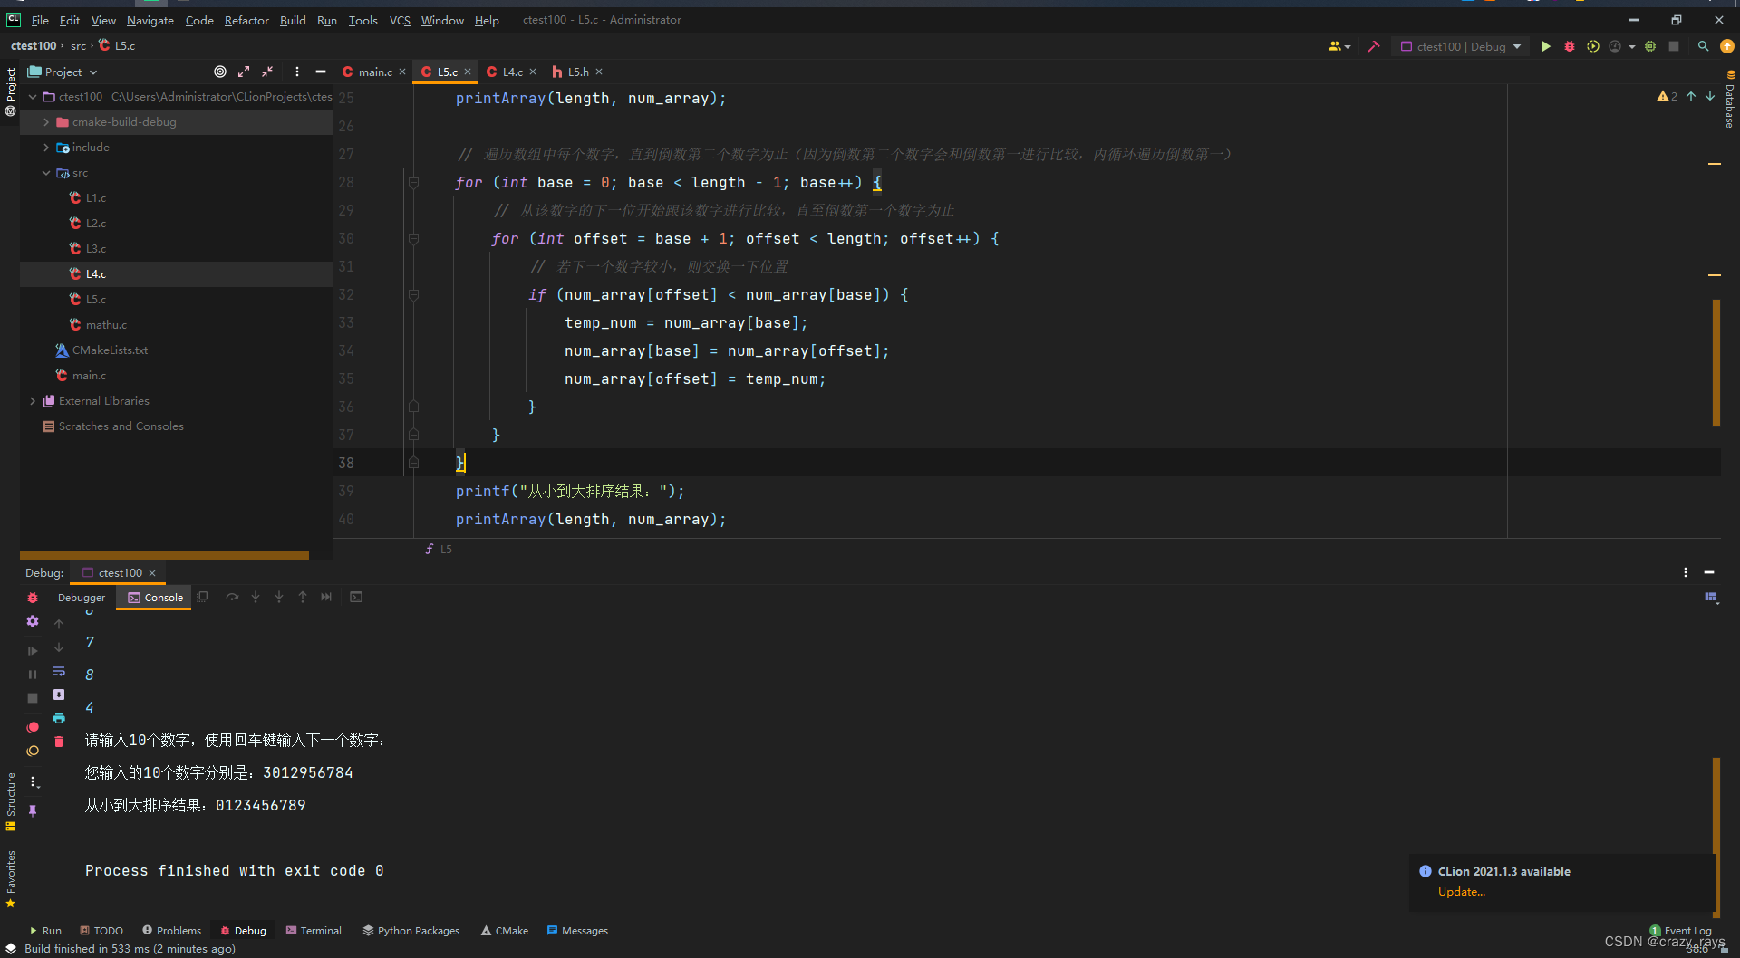Screen dimensions: 1740x958
Task: Collapse the ctest100 project root
Action: click(x=33, y=96)
